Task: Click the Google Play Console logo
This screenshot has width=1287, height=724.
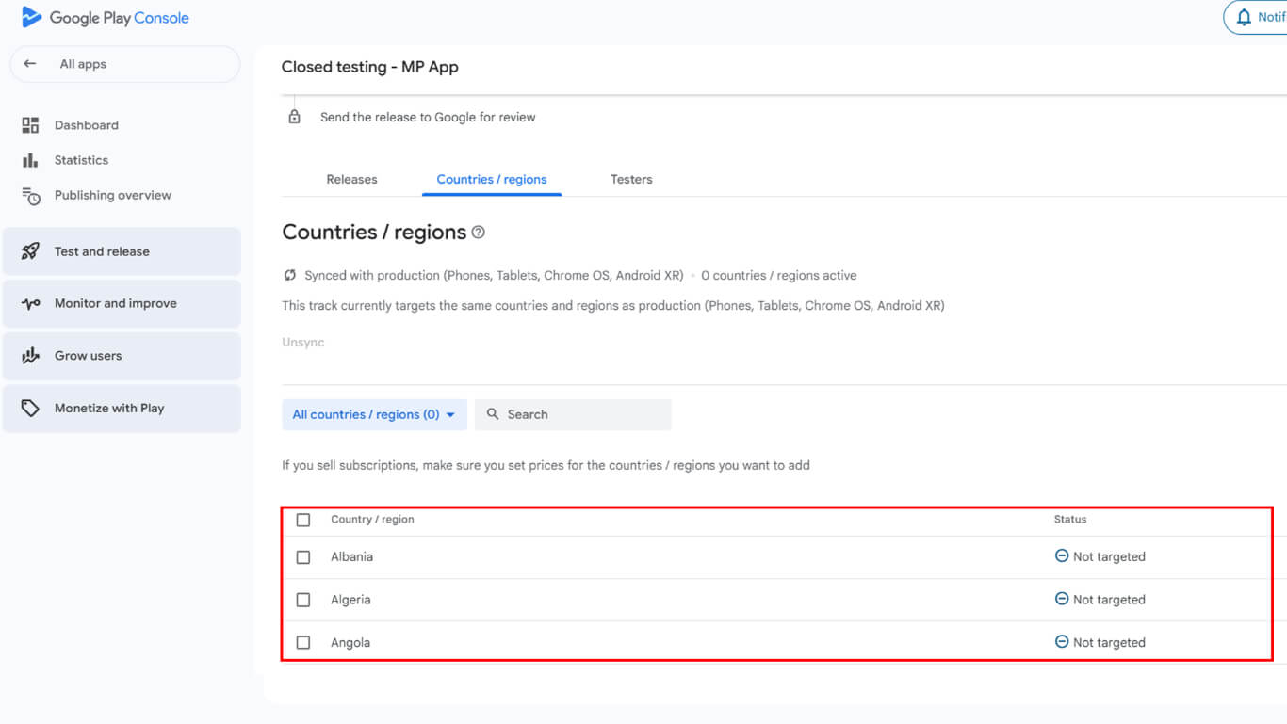Action: click(105, 18)
